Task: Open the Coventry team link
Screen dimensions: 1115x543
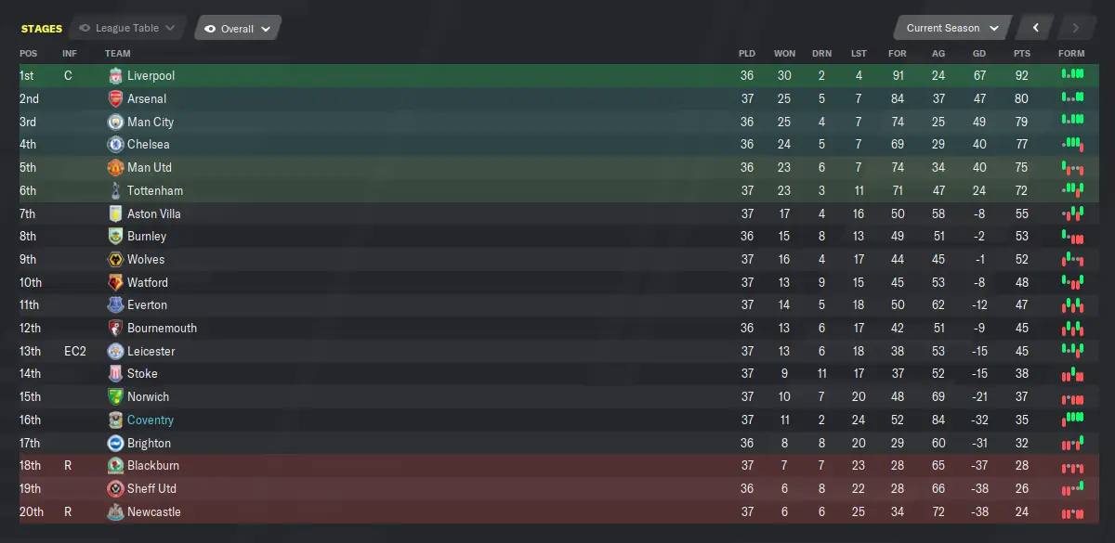Action: pos(150,420)
